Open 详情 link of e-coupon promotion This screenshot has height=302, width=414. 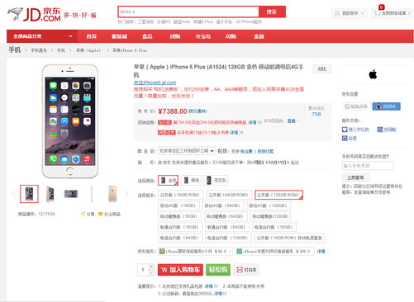coord(236,133)
